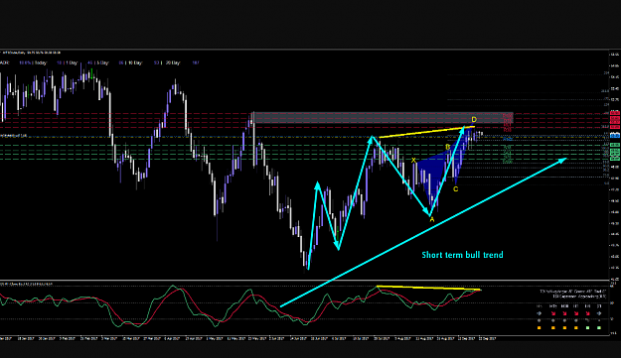Click the yellow "D" harmonic pattern label
Screen dimensions: 621x358
pyautogui.click(x=474, y=119)
